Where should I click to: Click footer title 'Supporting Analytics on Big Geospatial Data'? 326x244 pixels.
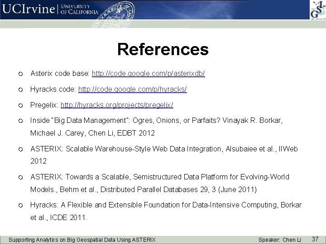point(82,240)
